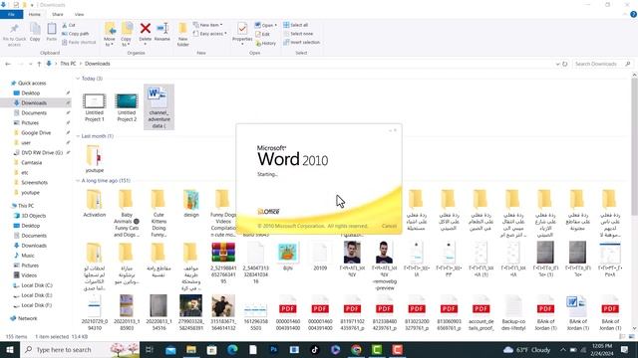Click the Invert selection command
Viewport: 638px width, 358px height.
tap(301, 42)
